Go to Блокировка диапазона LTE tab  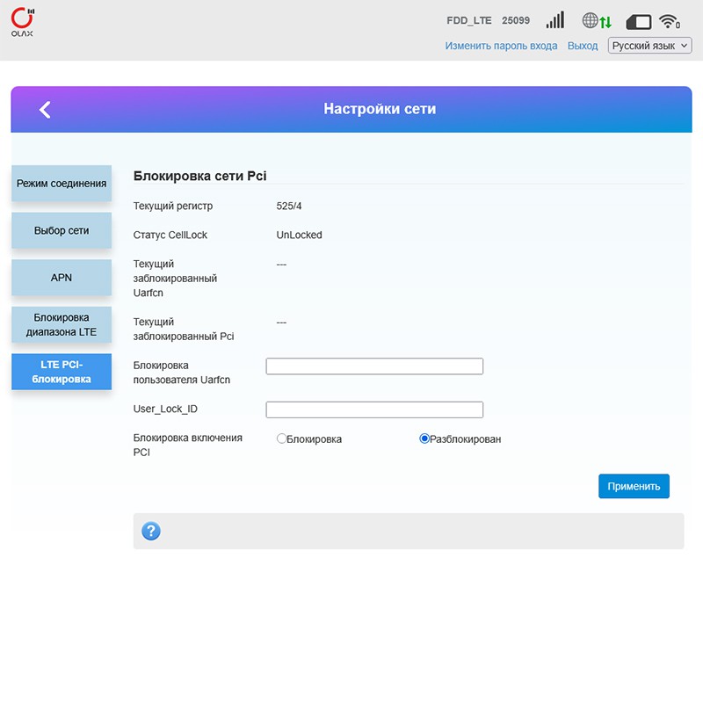62,324
